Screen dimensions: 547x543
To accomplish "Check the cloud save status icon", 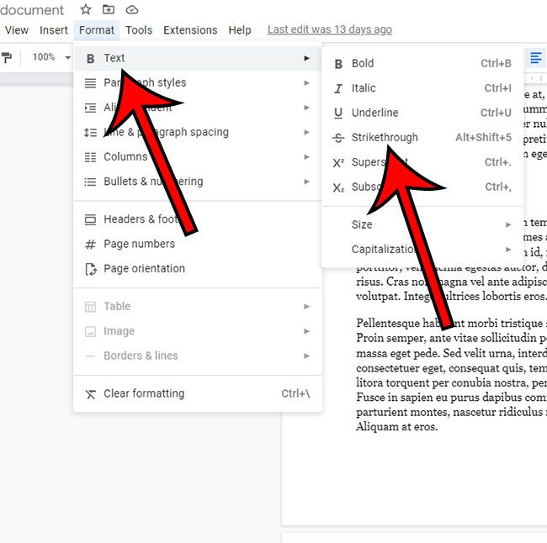I will [x=132, y=9].
